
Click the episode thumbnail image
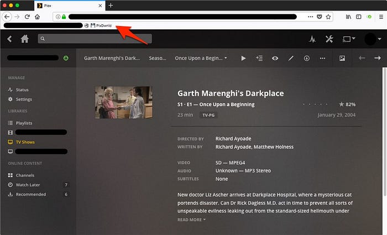124,102
